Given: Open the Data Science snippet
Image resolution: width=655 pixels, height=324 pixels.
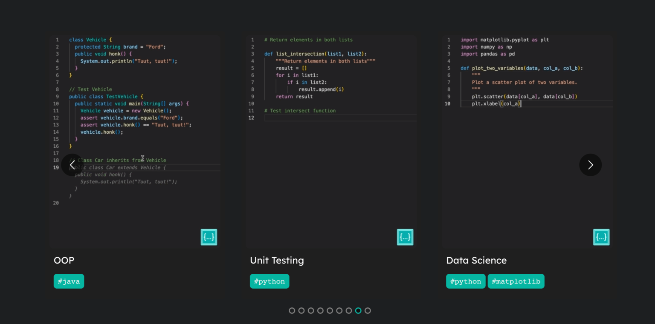Looking at the screenshot, I should 476,260.
